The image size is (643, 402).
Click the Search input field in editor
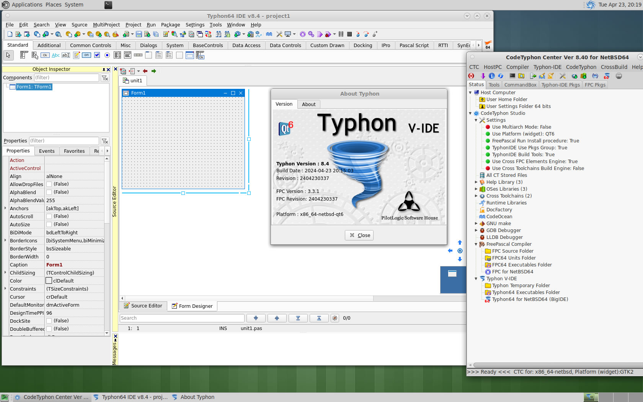click(182, 318)
